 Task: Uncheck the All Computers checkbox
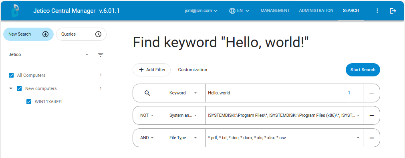[x=11, y=75]
